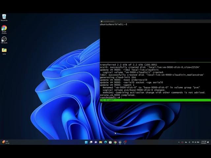Open the Wi-Fi network tray icon
211x158 pixels.
coord(193,142)
